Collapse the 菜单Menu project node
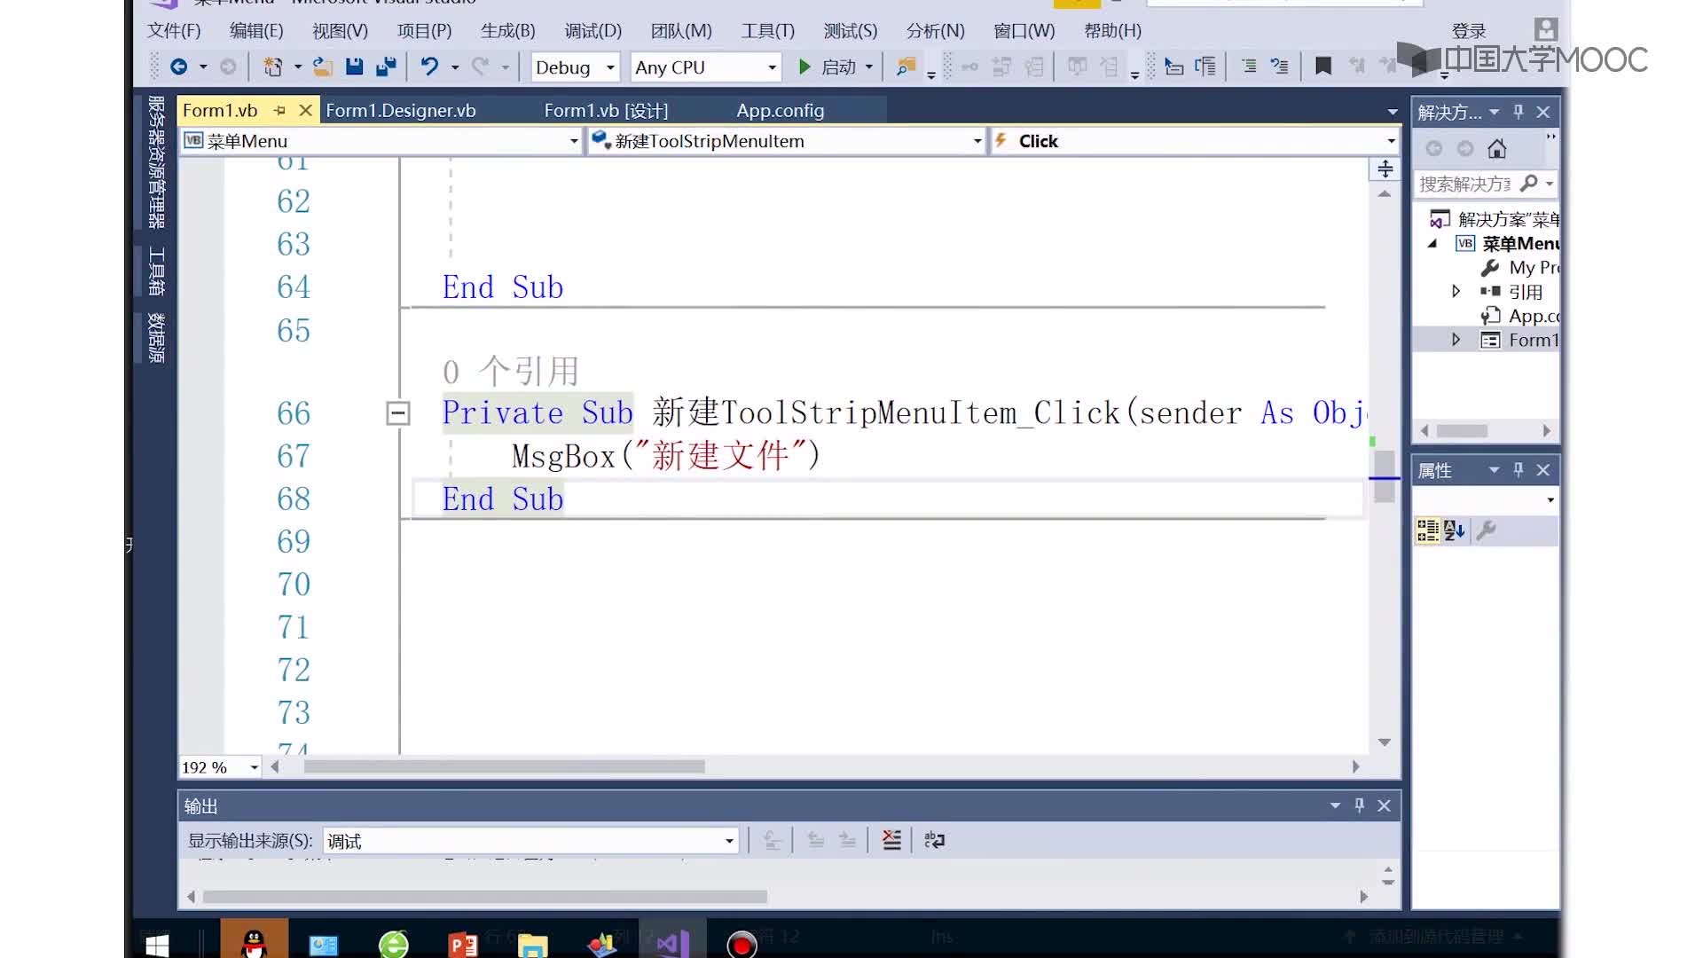 [x=1432, y=243]
